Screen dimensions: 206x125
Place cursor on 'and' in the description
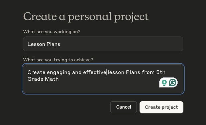coord(77,72)
